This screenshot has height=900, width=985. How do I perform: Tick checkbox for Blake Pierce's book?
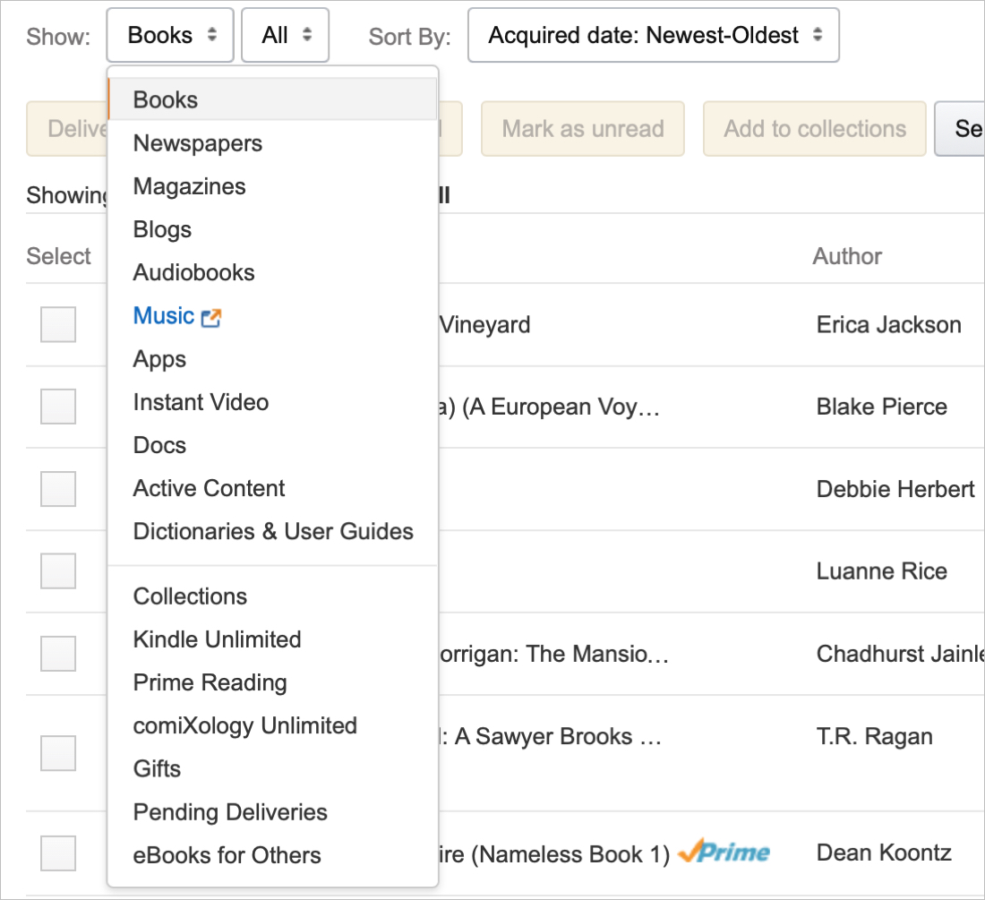point(58,407)
